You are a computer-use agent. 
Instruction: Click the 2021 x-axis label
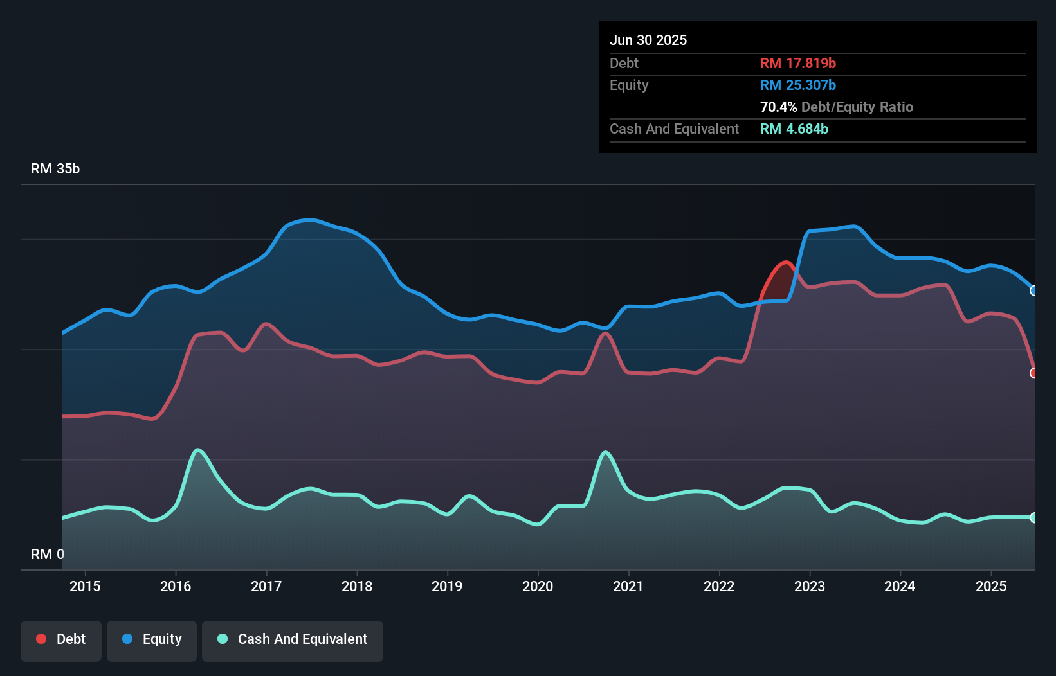(628, 586)
